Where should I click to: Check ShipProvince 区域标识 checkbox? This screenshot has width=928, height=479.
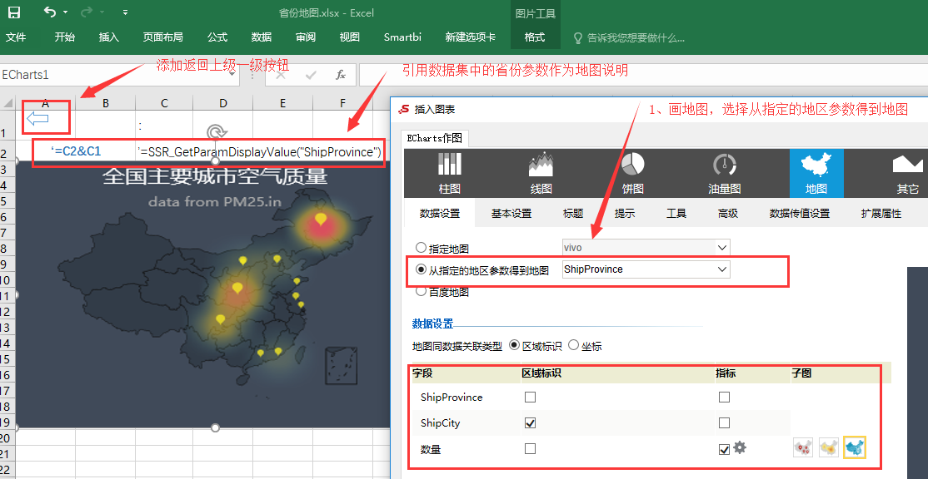pos(531,398)
